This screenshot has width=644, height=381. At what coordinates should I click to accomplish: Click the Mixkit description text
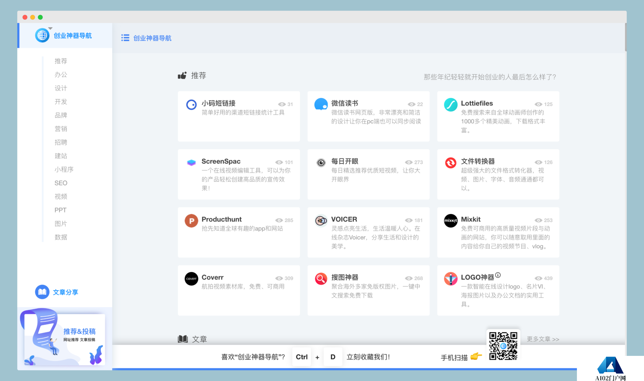point(505,237)
